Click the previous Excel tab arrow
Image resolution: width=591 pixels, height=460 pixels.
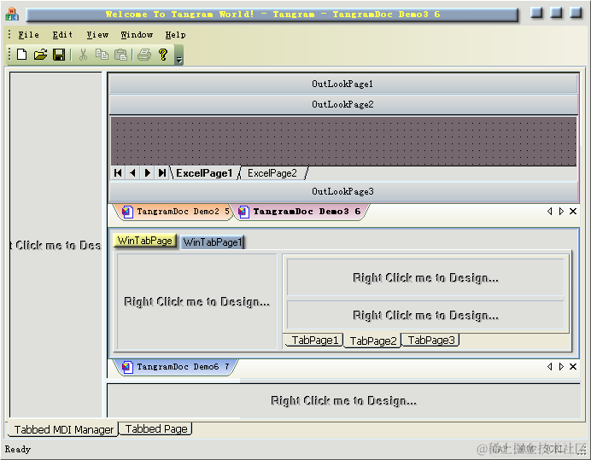tap(132, 173)
